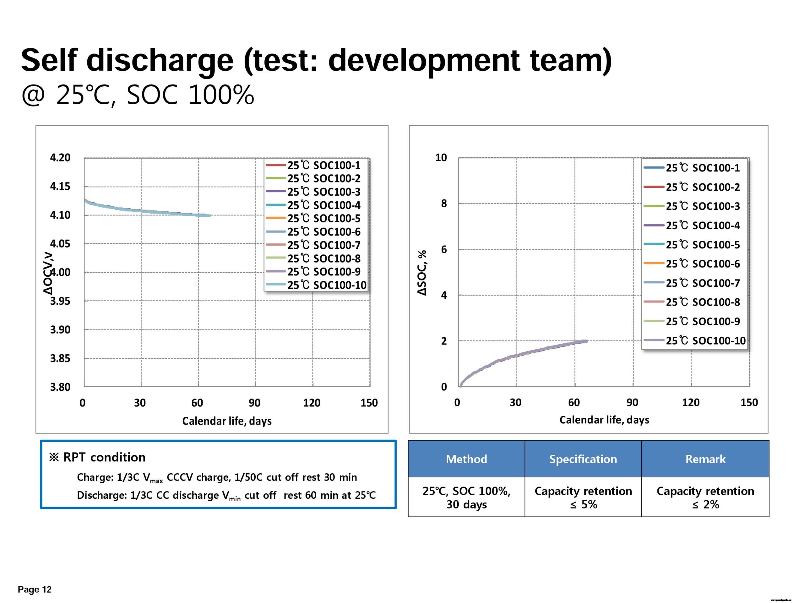The height and width of the screenshot is (603, 804).
Task: Select the '@ 25℃, SOC 100%' subtitle
Action: point(137,95)
